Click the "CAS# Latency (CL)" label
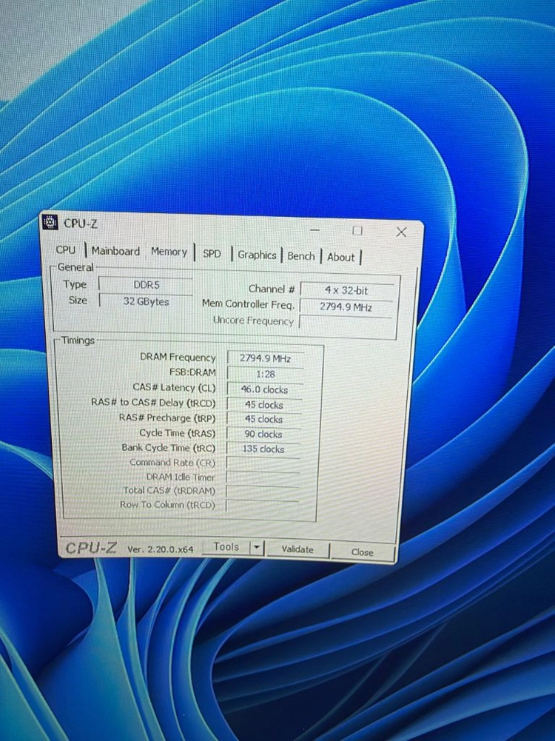 174,387
